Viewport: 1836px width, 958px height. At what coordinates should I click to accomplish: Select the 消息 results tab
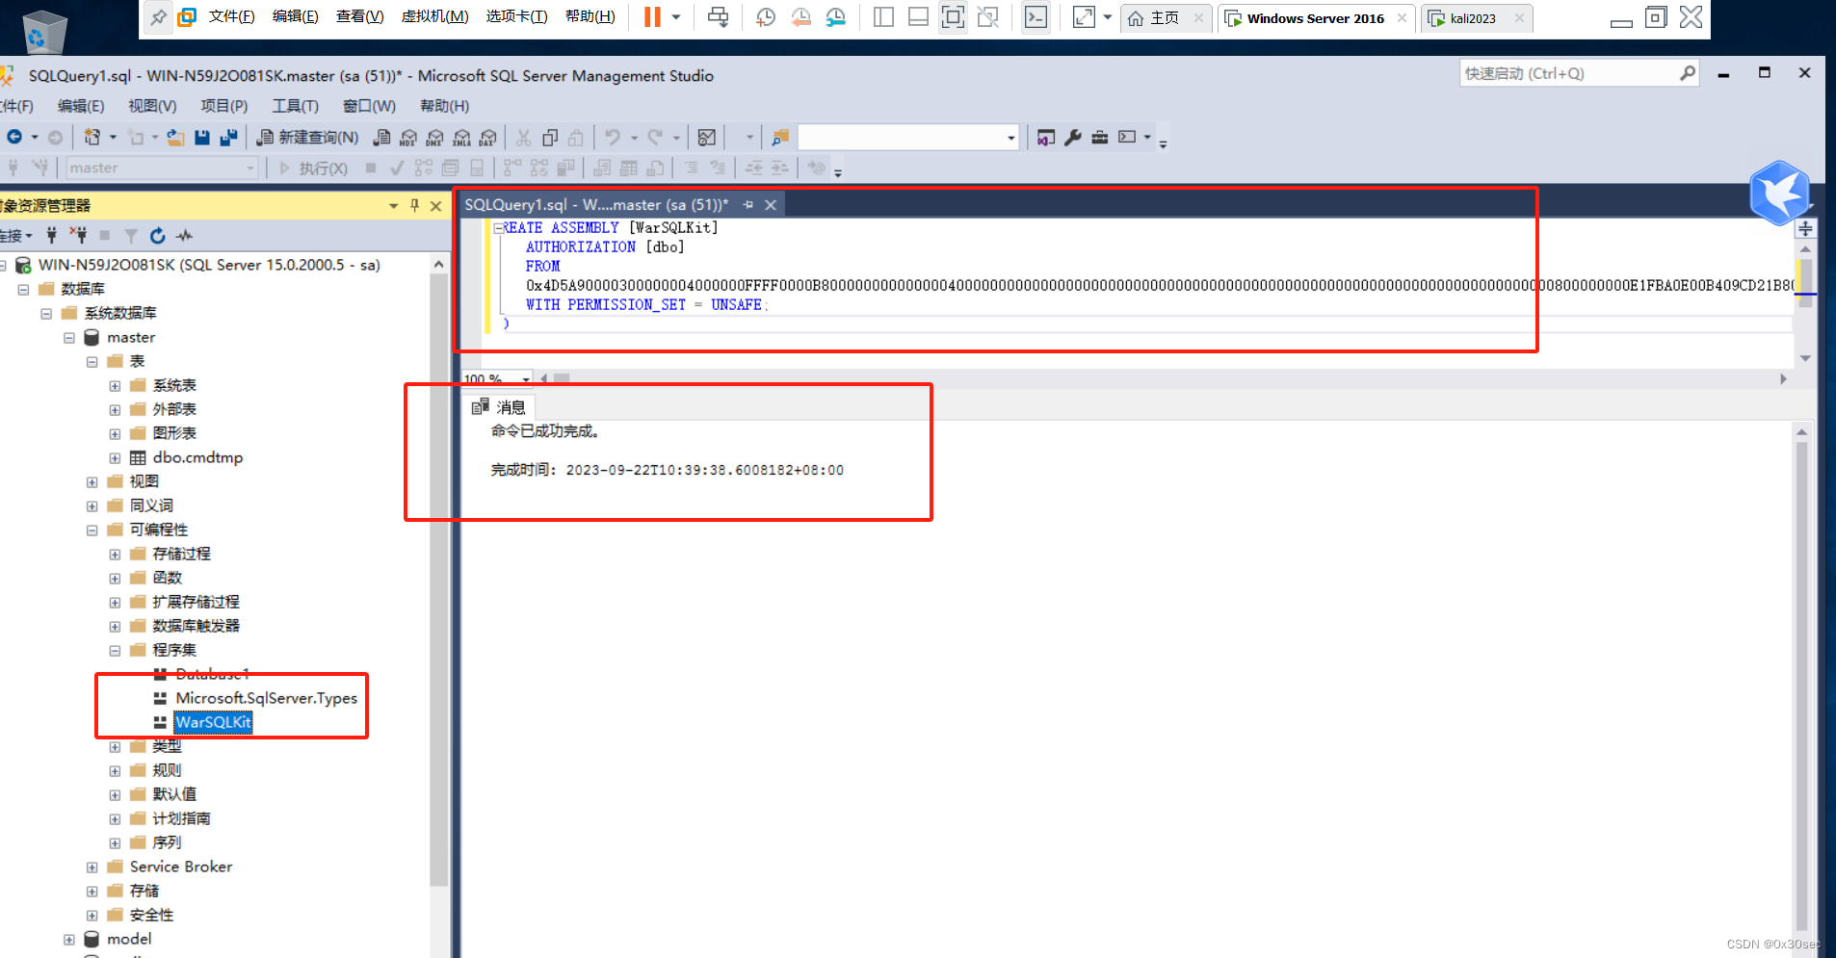[499, 407]
